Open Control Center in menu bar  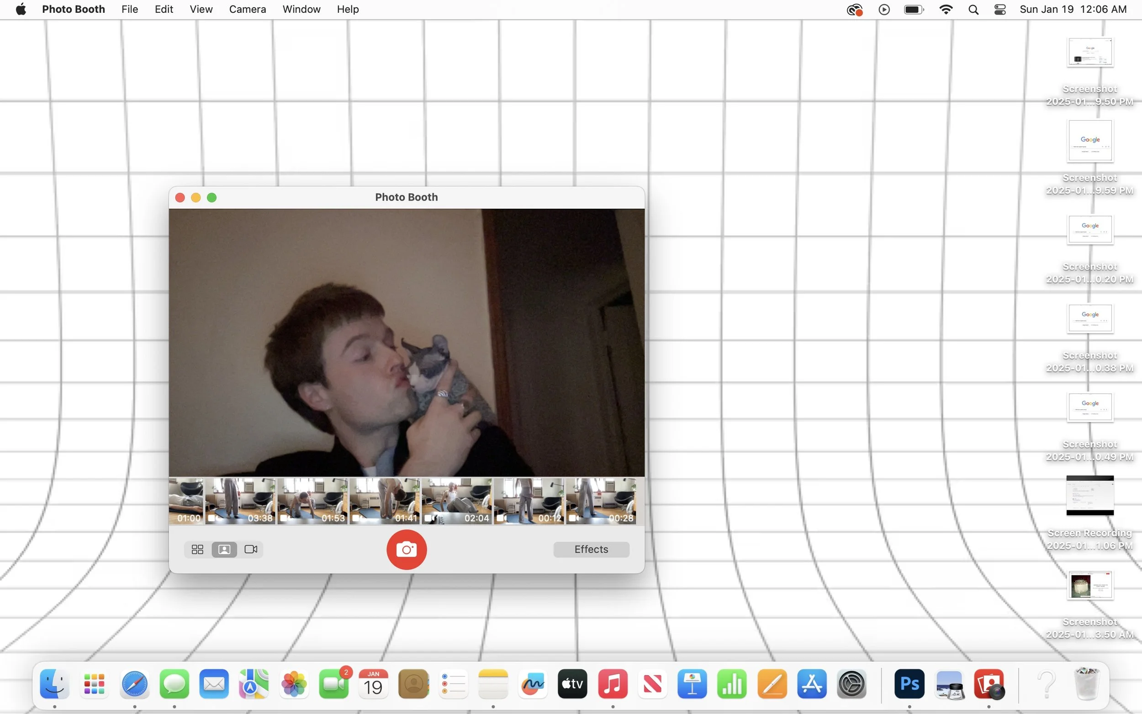click(x=1000, y=10)
